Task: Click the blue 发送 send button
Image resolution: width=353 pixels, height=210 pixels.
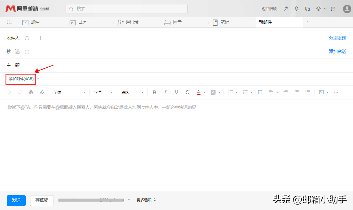Action: [x=16, y=200]
